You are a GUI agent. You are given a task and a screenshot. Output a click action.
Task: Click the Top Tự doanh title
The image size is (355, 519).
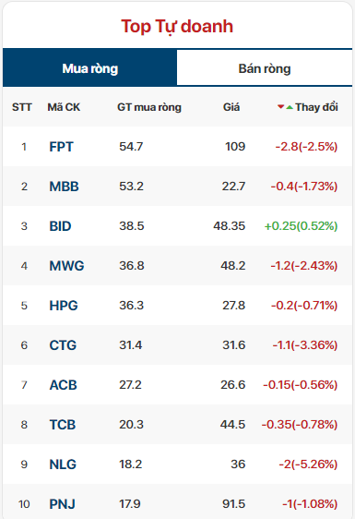click(177, 27)
